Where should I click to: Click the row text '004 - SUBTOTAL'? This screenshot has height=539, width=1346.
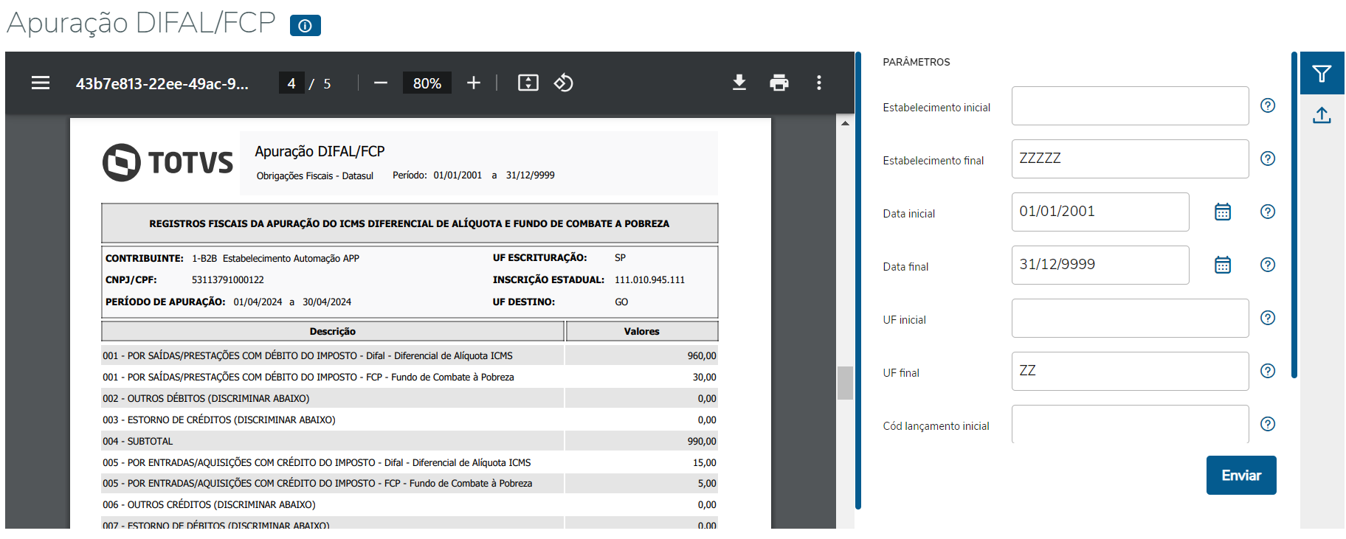138,441
